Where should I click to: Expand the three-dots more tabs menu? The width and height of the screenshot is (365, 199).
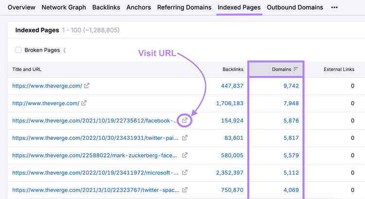334,7
